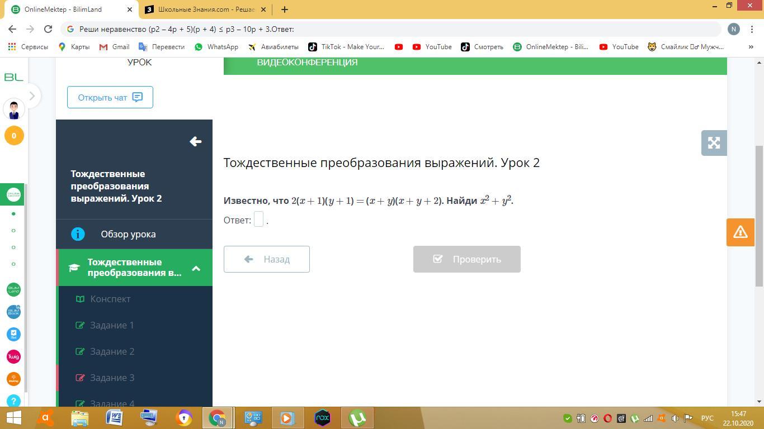Close the Школьные Знания.com tab
The image size is (764, 429).
coord(263,9)
